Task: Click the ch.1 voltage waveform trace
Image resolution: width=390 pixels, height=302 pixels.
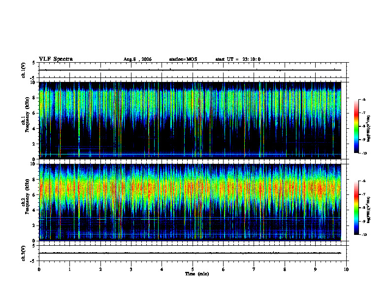Action: (x=190, y=70)
